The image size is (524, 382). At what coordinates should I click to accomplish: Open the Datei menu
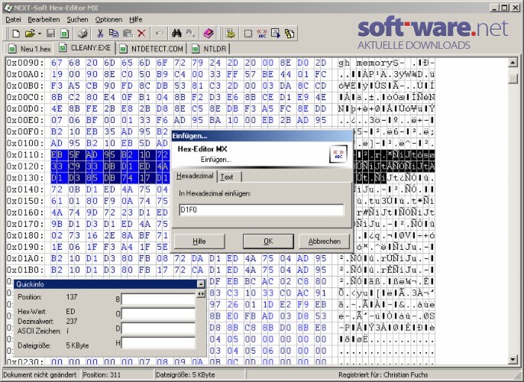tap(13, 20)
